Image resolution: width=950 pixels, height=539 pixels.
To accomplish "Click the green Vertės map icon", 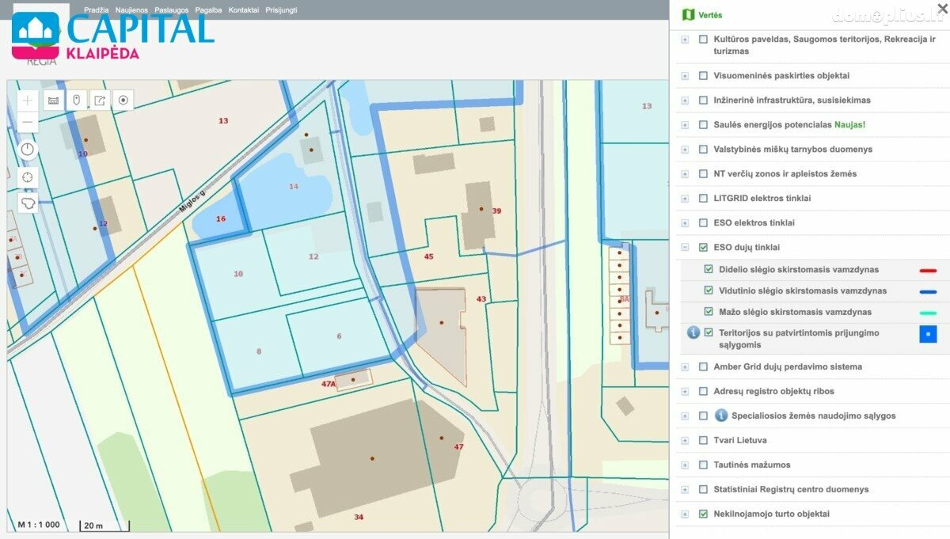I will 688,15.
